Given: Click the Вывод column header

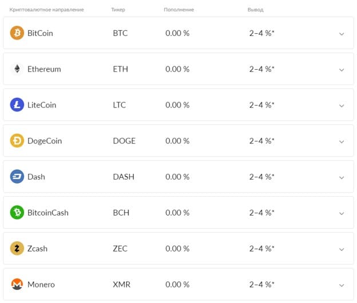Looking at the screenshot, I should [256, 10].
